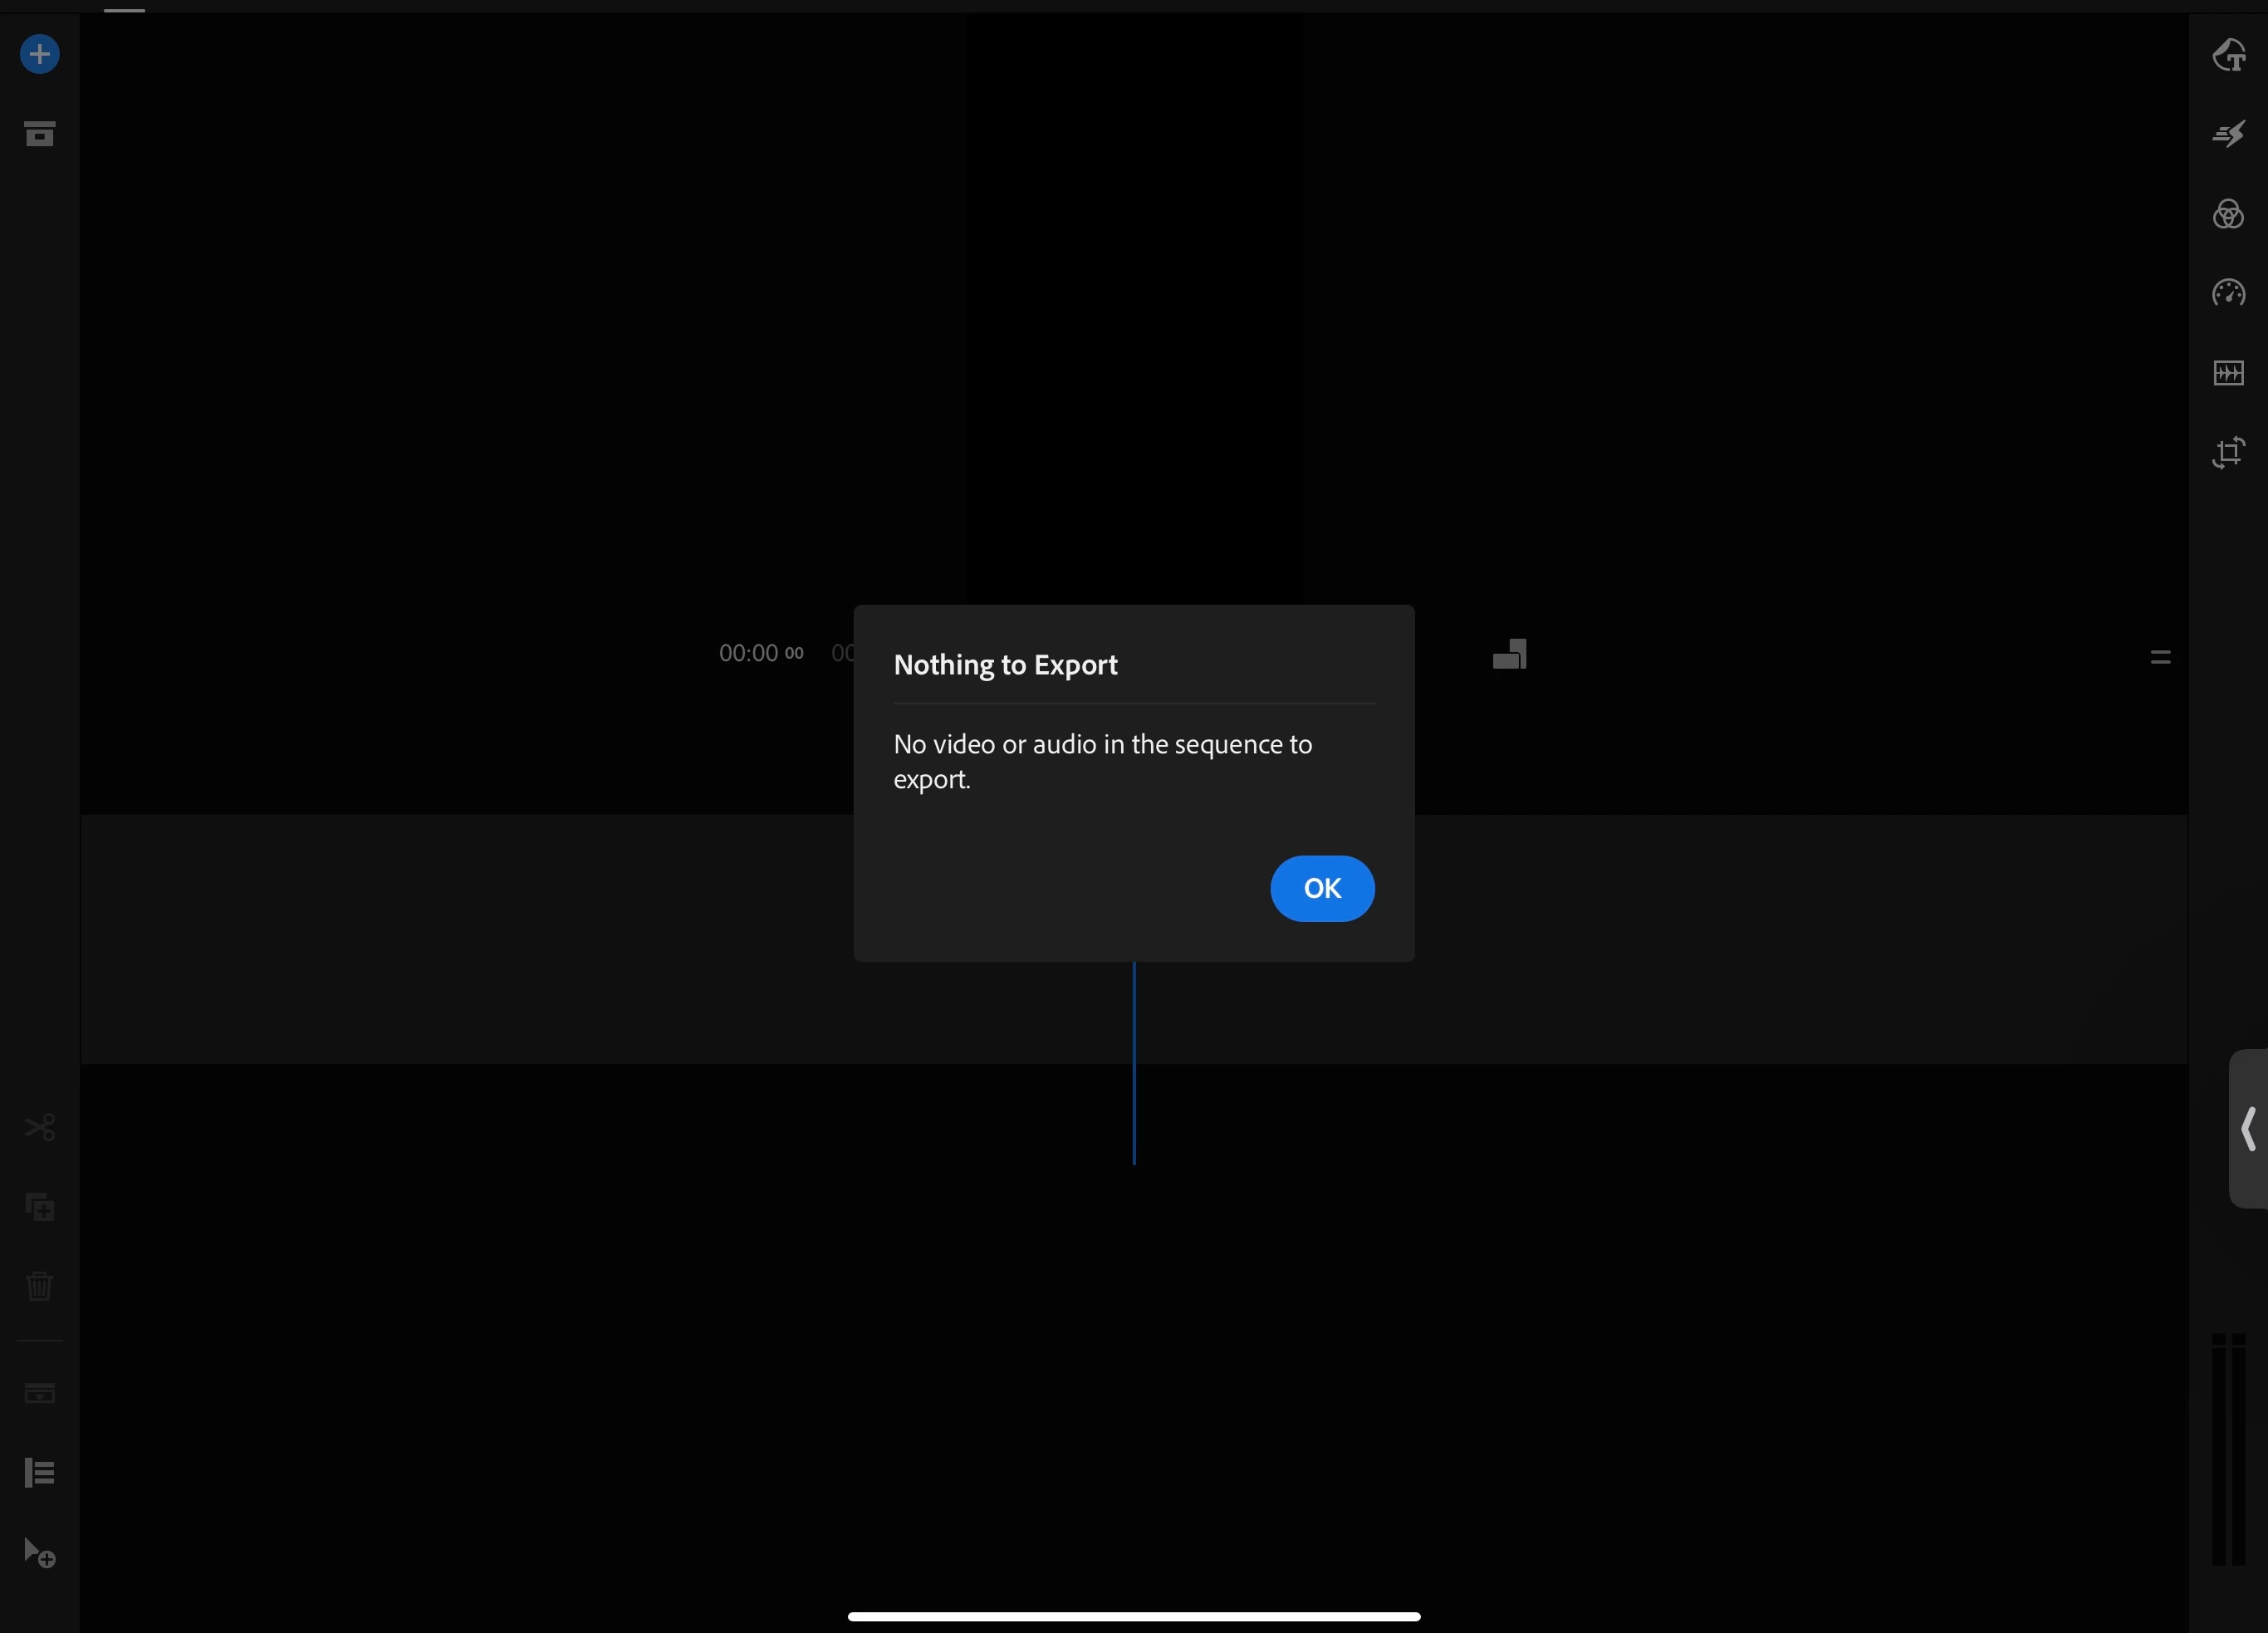Click the two-line handle beside the timeline

point(2160,657)
